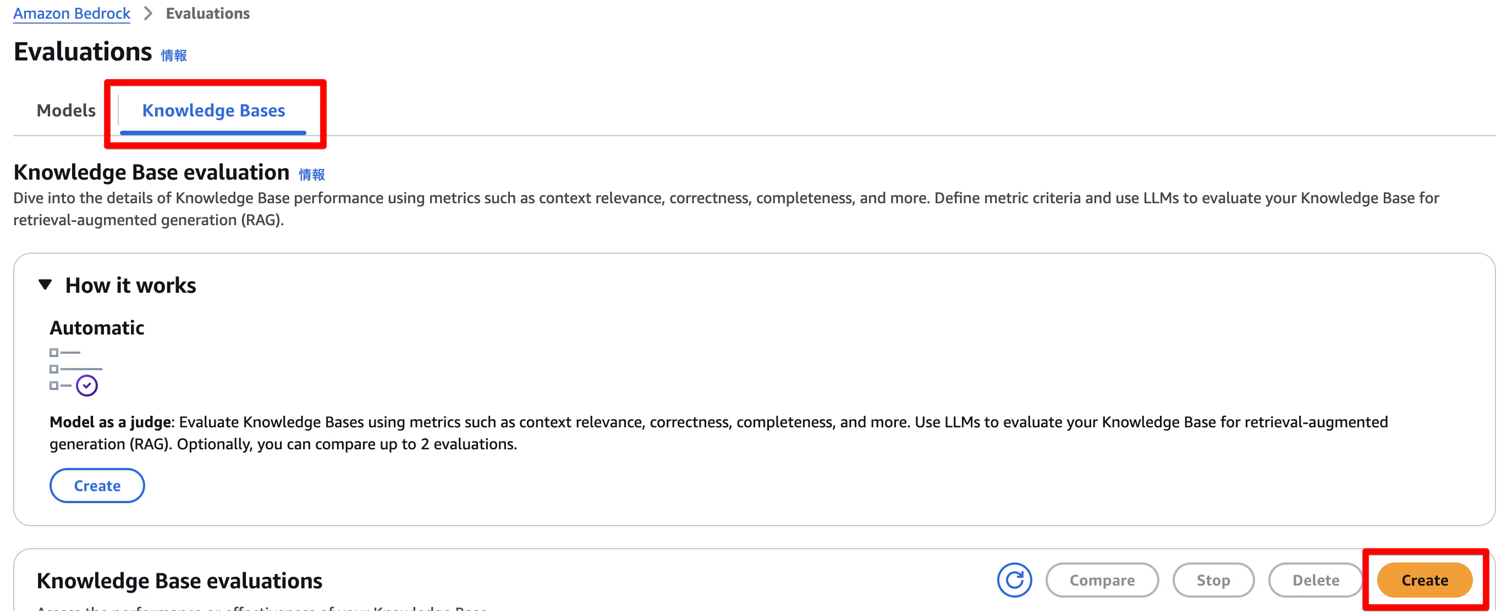The height and width of the screenshot is (613, 1507).
Task: Click the Automatic heading
Action: 97,328
